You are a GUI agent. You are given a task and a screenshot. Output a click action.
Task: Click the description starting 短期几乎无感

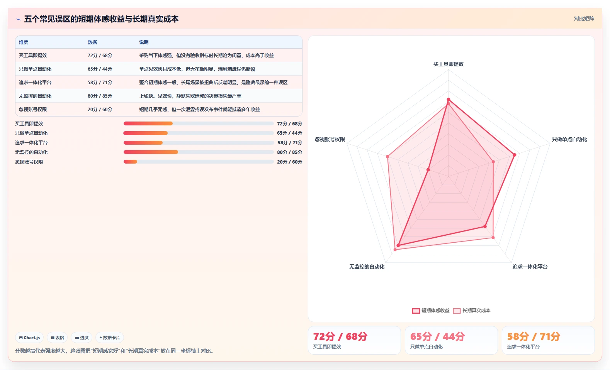199,110
